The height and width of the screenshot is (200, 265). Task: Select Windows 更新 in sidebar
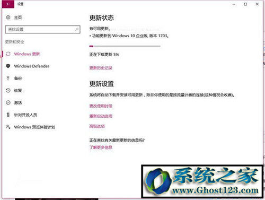tap(27, 54)
